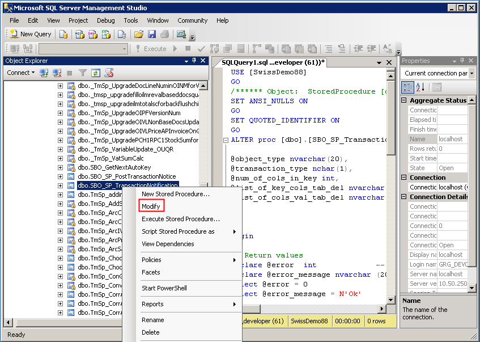The height and width of the screenshot is (342, 480).
Task: Open the File menu
Action: click(14, 20)
